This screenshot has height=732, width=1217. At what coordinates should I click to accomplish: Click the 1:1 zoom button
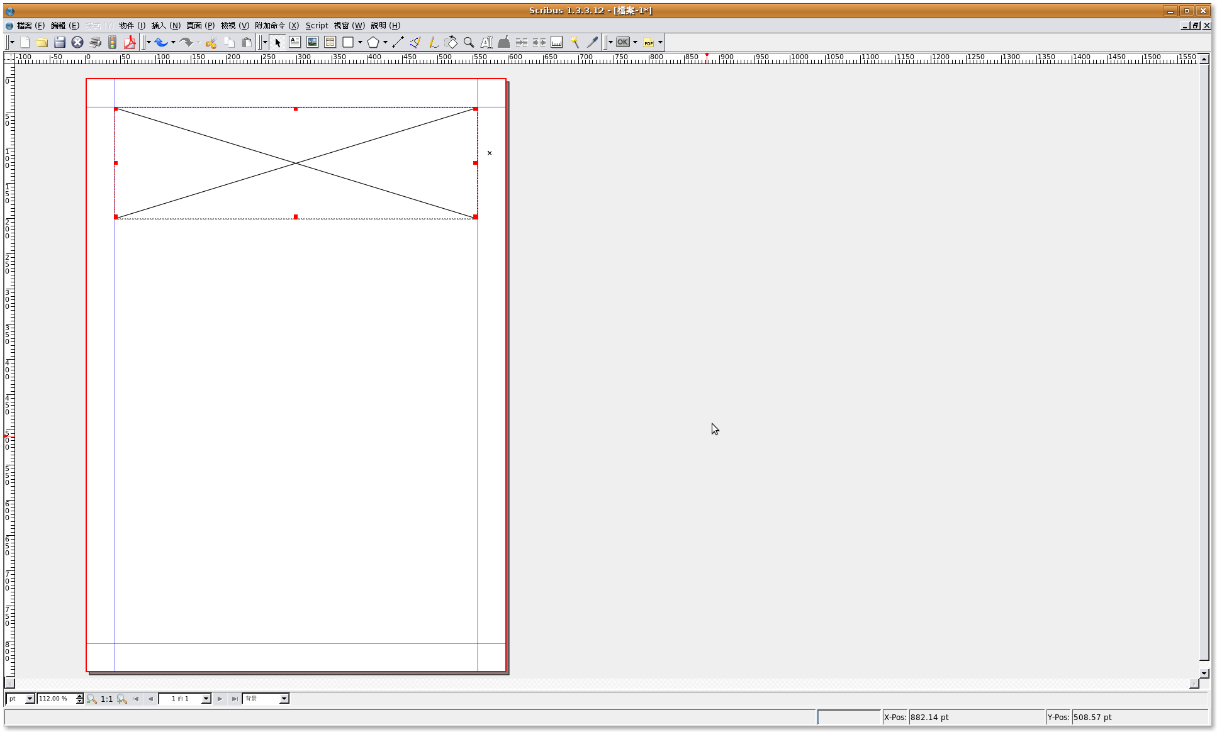(107, 699)
